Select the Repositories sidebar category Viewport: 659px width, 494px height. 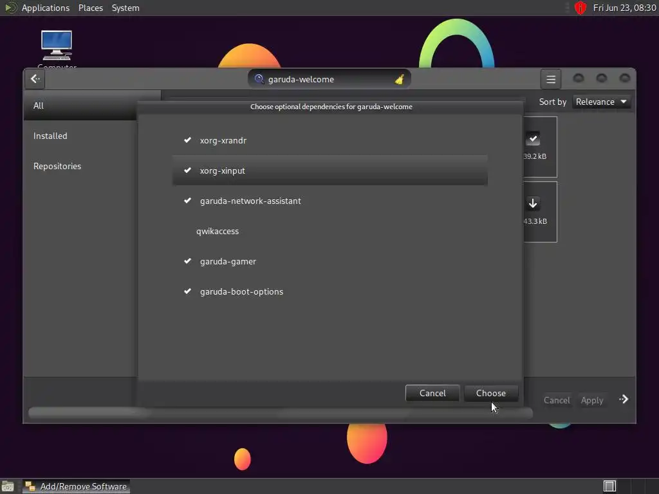point(80,166)
